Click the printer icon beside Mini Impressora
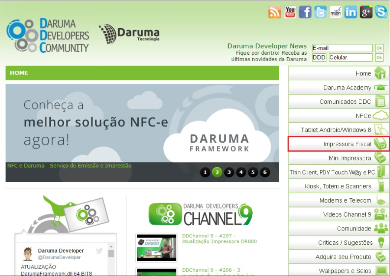The width and height of the screenshot is (390, 276). 380,158
